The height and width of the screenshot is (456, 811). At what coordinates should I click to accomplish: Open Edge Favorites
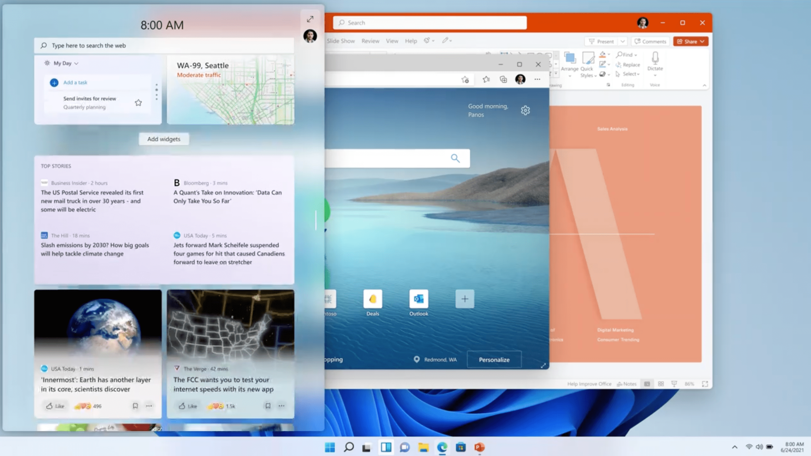pyautogui.click(x=486, y=79)
